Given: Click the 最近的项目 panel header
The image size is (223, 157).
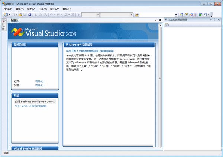Looking at the screenshot, I should point(35,45).
